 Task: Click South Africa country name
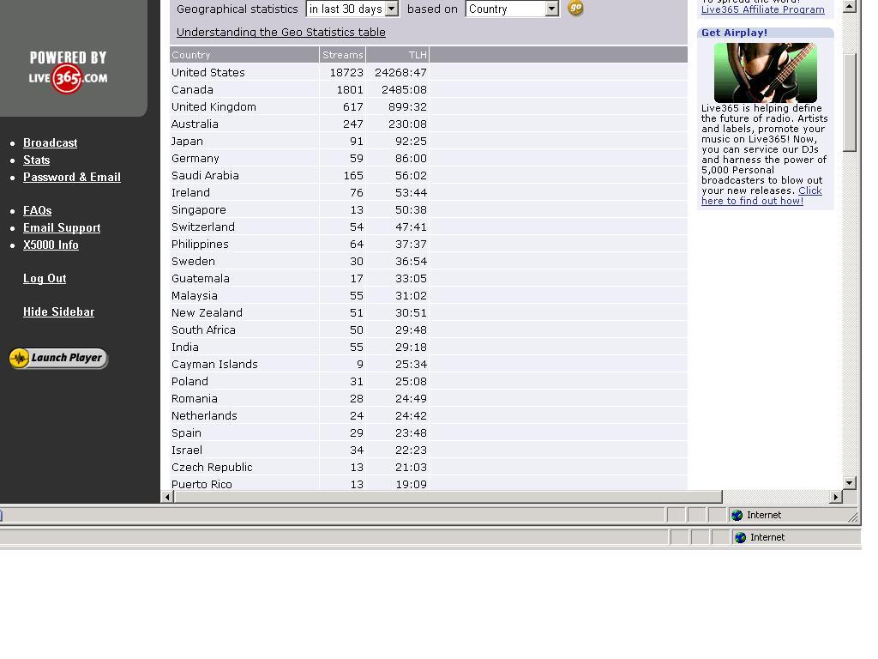[203, 330]
